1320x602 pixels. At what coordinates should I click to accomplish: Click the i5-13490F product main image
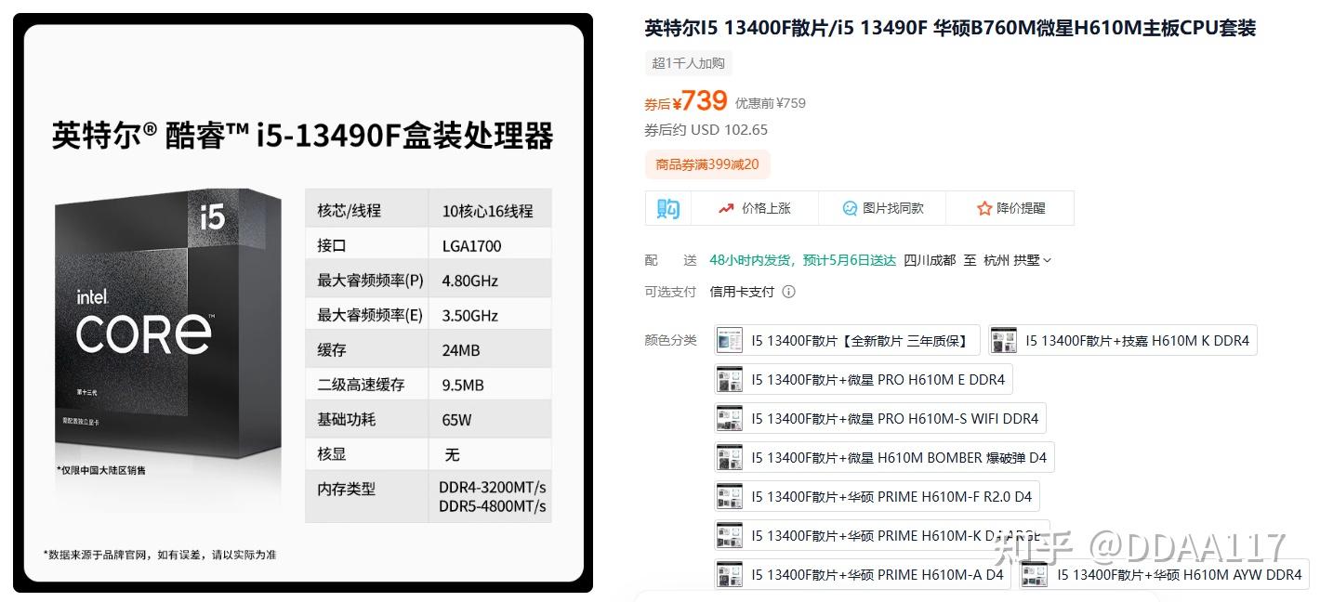303,303
